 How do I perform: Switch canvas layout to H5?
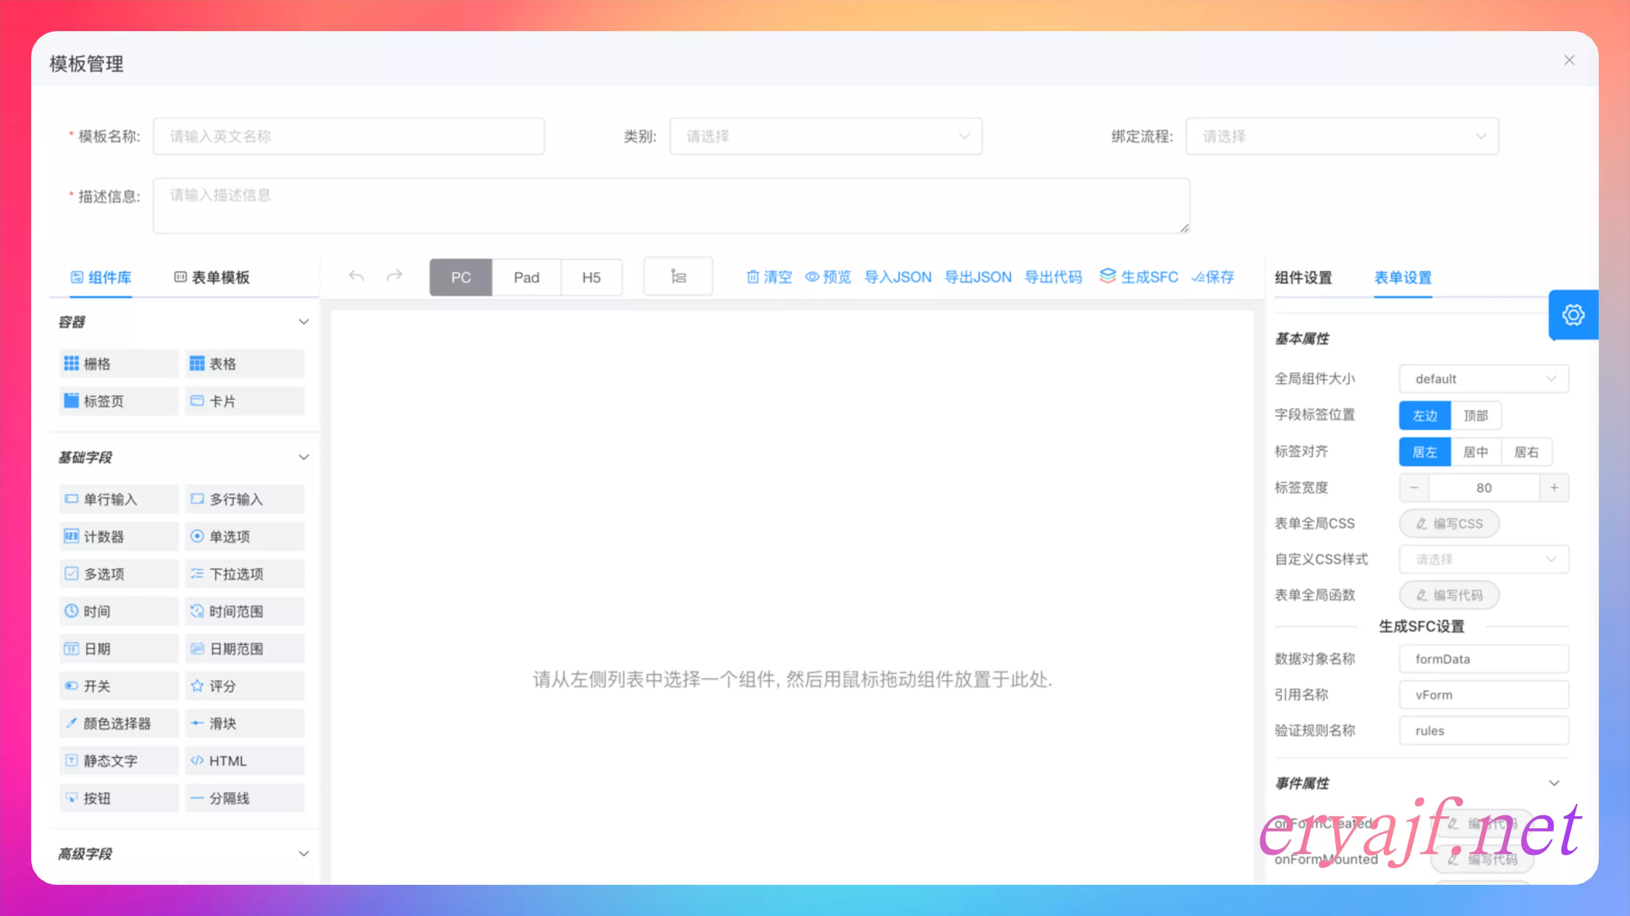[x=592, y=277]
